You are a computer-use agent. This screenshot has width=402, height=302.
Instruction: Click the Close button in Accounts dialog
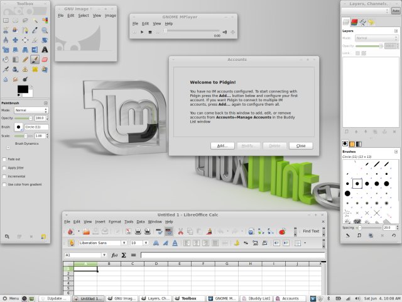(301, 146)
